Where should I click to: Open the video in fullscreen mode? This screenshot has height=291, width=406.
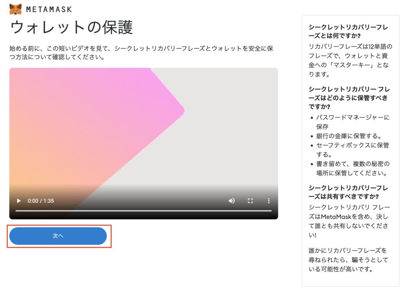pos(250,201)
